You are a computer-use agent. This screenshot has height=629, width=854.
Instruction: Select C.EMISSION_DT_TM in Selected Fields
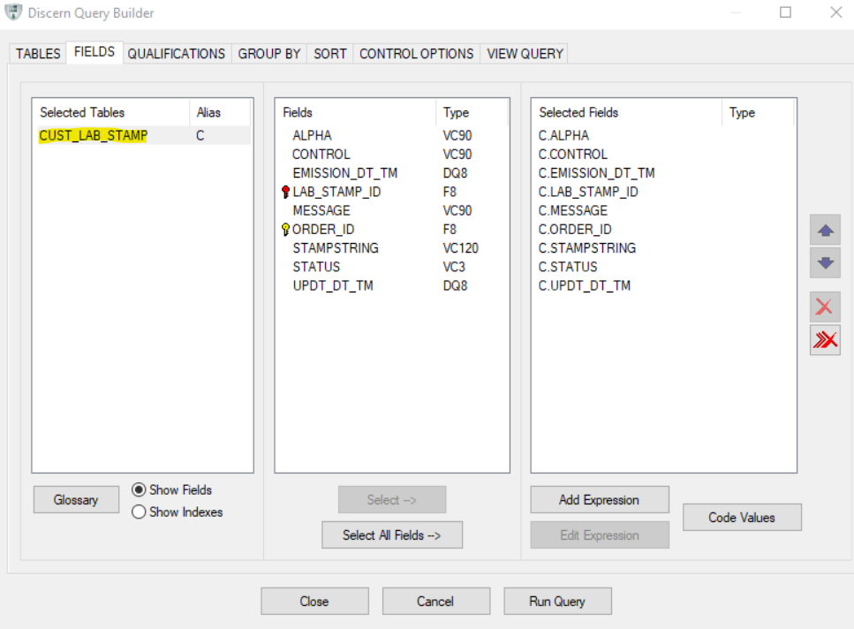tap(596, 172)
